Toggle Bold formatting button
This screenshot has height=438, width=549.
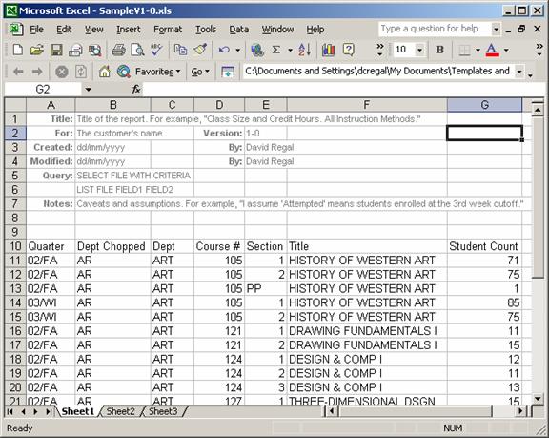click(439, 50)
